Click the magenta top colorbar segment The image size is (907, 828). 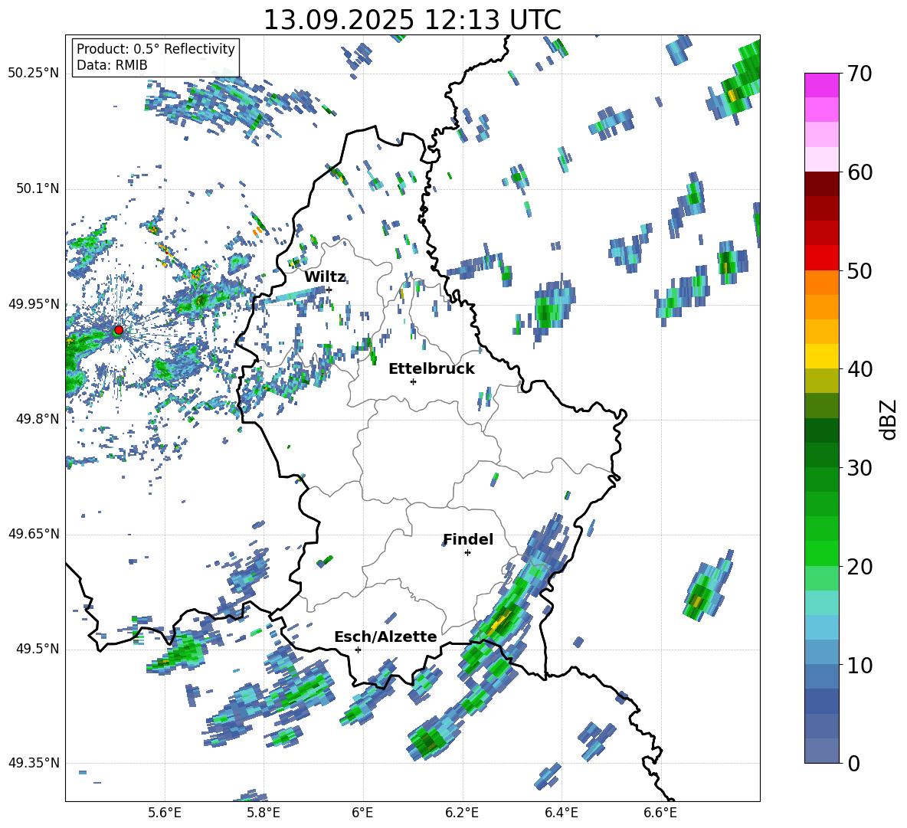point(821,85)
